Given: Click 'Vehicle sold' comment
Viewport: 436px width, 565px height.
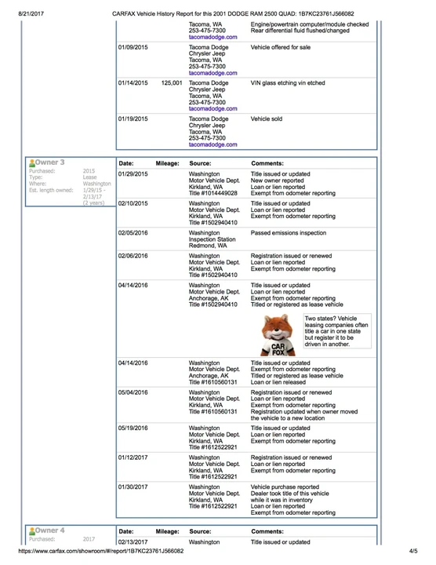Looking at the screenshot, I should coord(267,119).
